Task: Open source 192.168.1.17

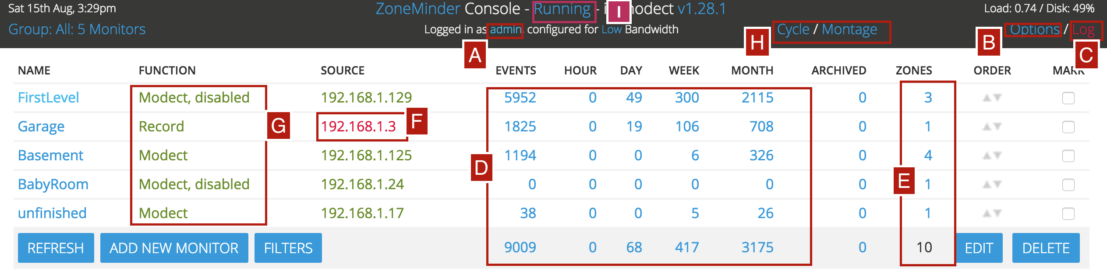Action: click(x=362, y=213)
